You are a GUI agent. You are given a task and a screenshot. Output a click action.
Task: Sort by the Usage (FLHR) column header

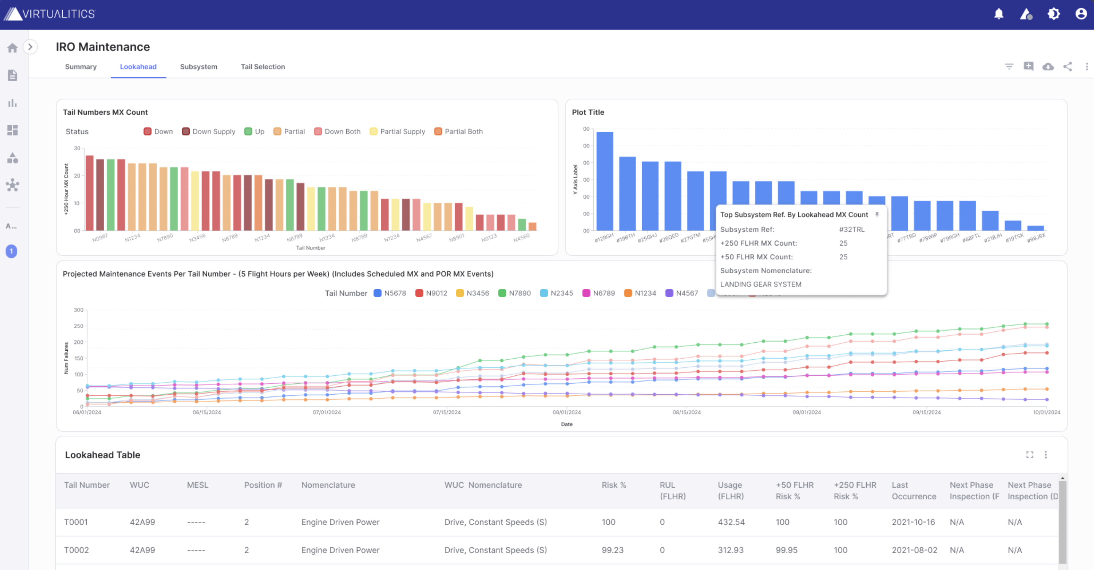tap(731, 491)
